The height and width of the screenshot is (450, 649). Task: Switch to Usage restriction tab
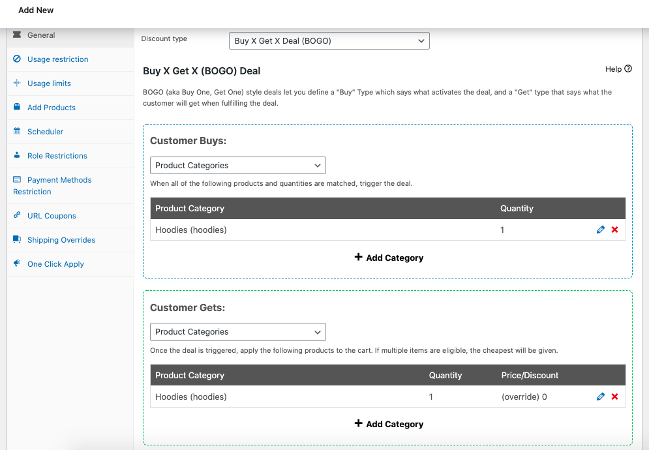tap(70, 59)
